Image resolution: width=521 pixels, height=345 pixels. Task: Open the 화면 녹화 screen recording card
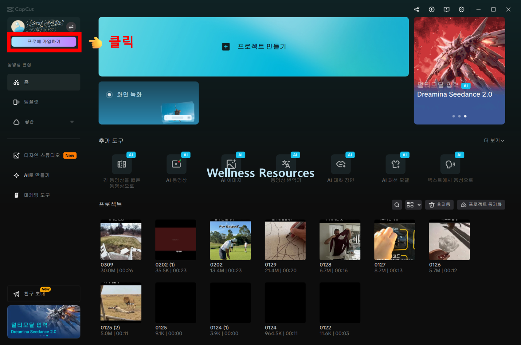149,103
